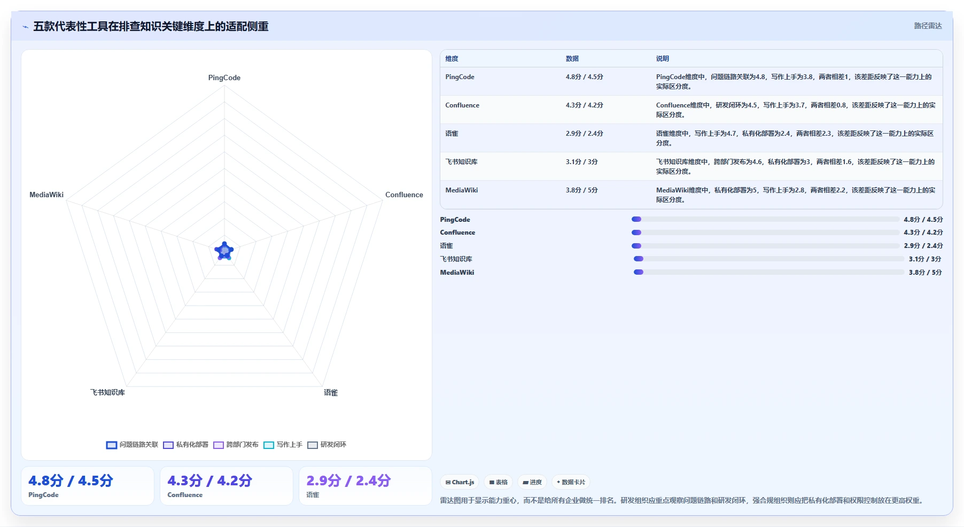Image resolution: width=964 pixels, height=527 pixels.
Task: Click the 说明 column header
Action: pyautogui.click(x=663, y=59)
